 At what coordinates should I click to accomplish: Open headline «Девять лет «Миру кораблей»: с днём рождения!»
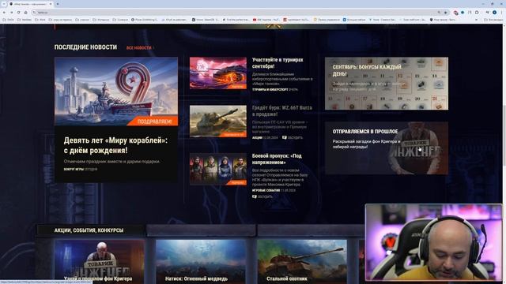tap(115, 145)
